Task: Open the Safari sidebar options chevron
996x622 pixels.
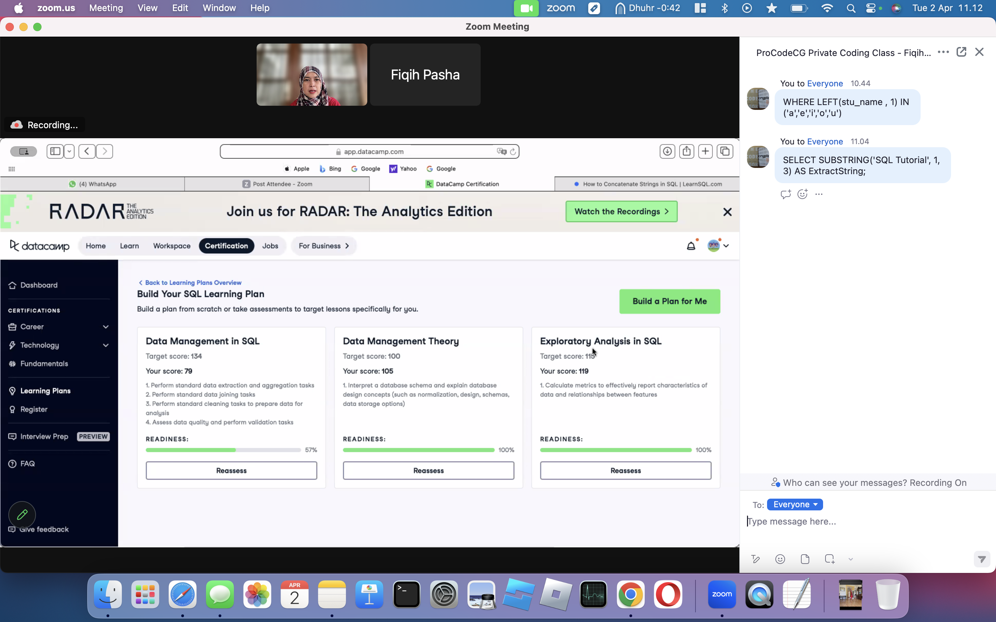Action: 69,151
